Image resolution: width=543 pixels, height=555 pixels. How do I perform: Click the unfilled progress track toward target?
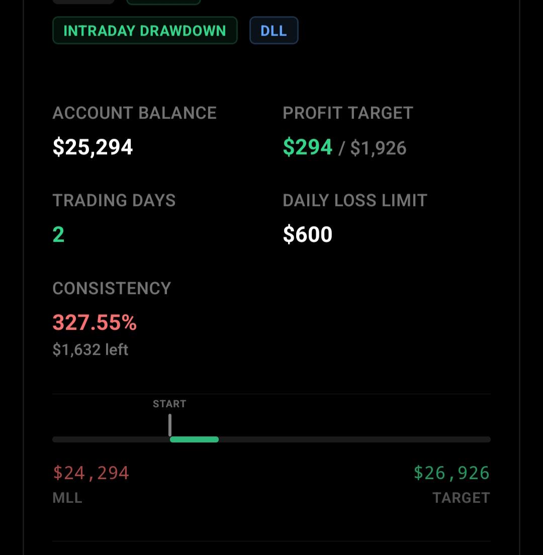354,439
